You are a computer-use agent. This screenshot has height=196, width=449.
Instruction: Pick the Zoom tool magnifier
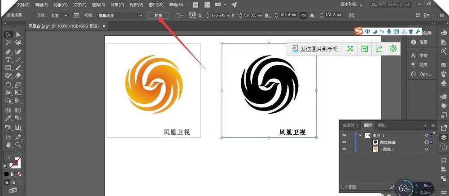[18, 145]
